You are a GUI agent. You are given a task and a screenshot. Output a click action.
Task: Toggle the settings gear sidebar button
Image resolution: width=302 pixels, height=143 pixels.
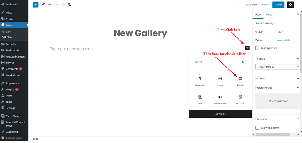tap(290, 5)
